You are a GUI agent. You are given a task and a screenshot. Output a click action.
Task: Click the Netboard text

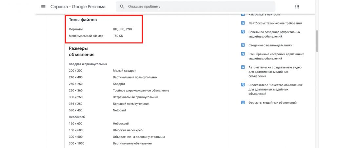tap(119, 110)
